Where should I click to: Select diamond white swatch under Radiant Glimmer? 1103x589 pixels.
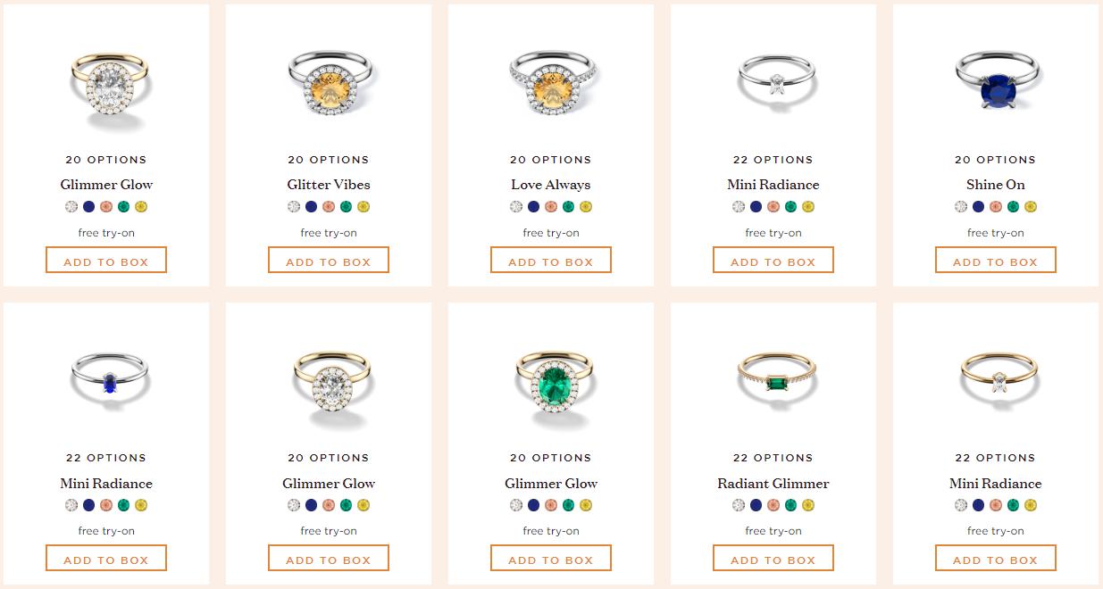pyautogui.click(x=739, y=505)
